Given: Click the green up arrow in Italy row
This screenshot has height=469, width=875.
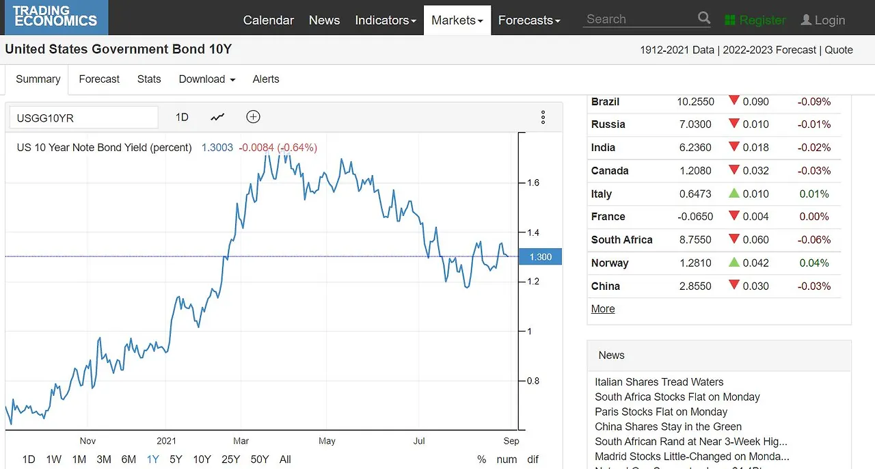Looking at the screenshot, I should tap(734, 193).
